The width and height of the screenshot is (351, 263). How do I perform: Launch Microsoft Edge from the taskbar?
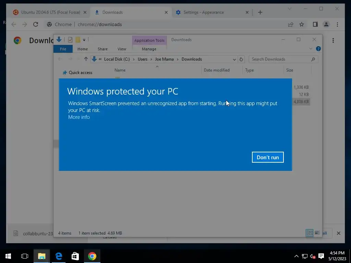tap(59, 256)
